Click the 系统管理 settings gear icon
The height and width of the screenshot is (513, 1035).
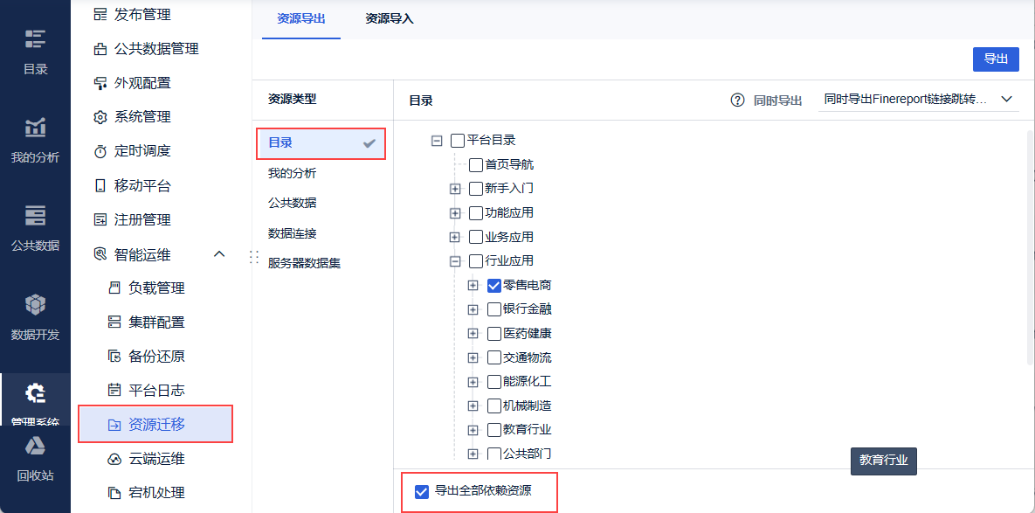tap(100, 117)
